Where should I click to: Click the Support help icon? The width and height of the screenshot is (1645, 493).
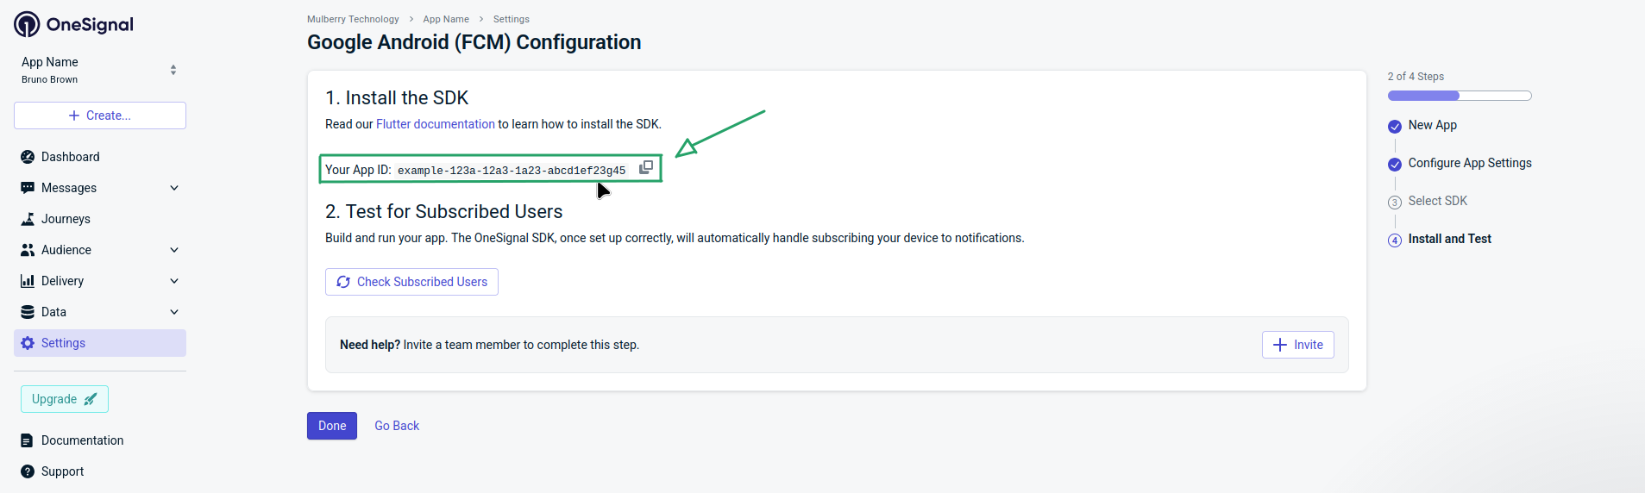click(28, 471)
